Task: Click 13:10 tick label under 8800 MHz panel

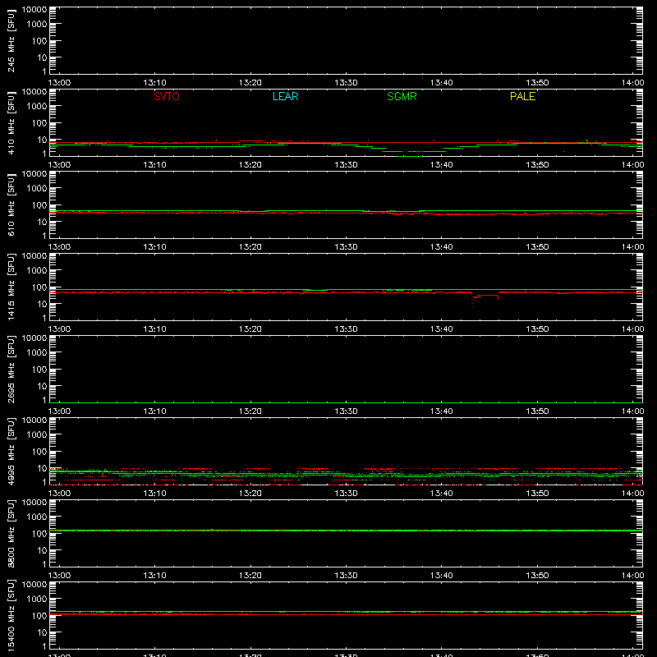Action: pyautogui.click(x=154, y=576)
